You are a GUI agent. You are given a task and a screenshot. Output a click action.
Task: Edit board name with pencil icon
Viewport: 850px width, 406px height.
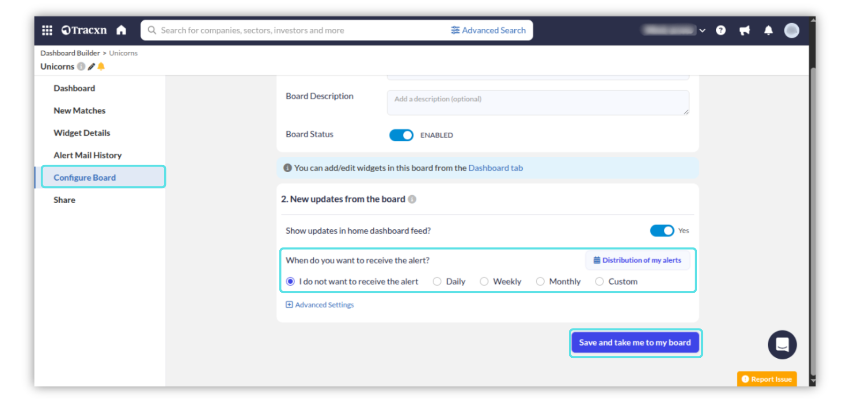[x=91, y=66]
